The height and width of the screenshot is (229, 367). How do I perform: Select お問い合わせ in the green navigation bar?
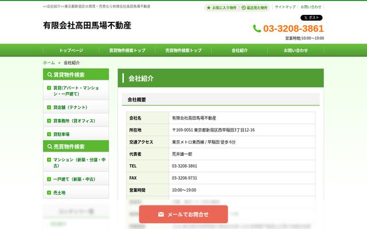click(296, 50)
